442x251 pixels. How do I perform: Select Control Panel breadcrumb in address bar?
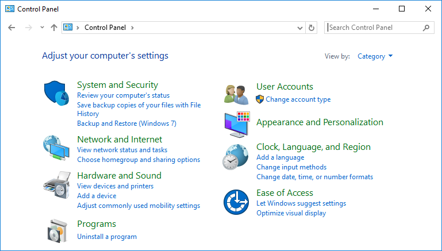(x=105, y=28)
